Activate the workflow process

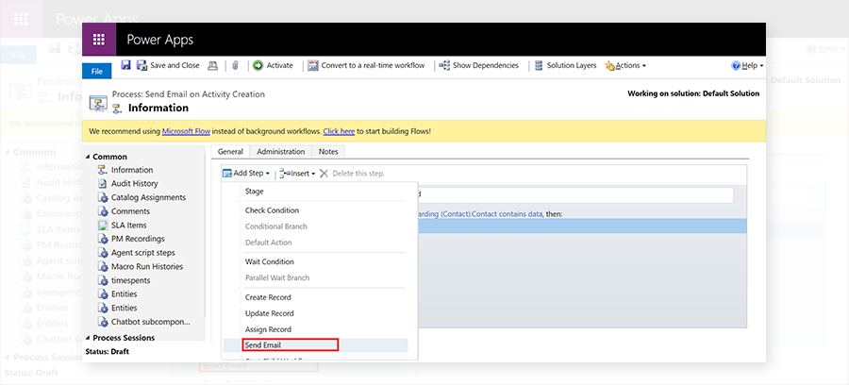click(x=273, y=65)
